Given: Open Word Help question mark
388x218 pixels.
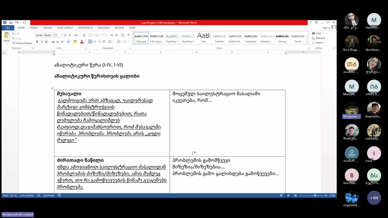Looking at the screenshot, I should (310, 22).
